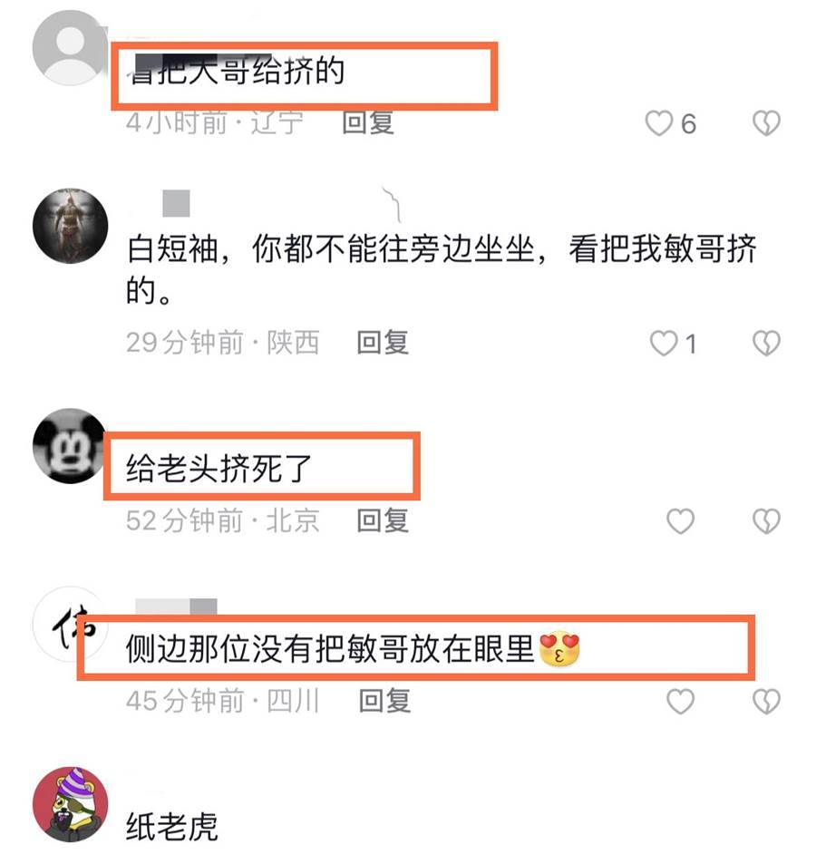816x854 pixels.
Task: Open the cartoon party hat avatar profile
Action: (x=71, y=804)
